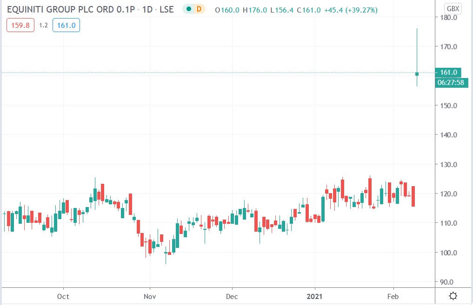Open symbol EQUINITI GROUP PLC ORD 0.1P title
473x305 pixels.
(x=71, y=10)
